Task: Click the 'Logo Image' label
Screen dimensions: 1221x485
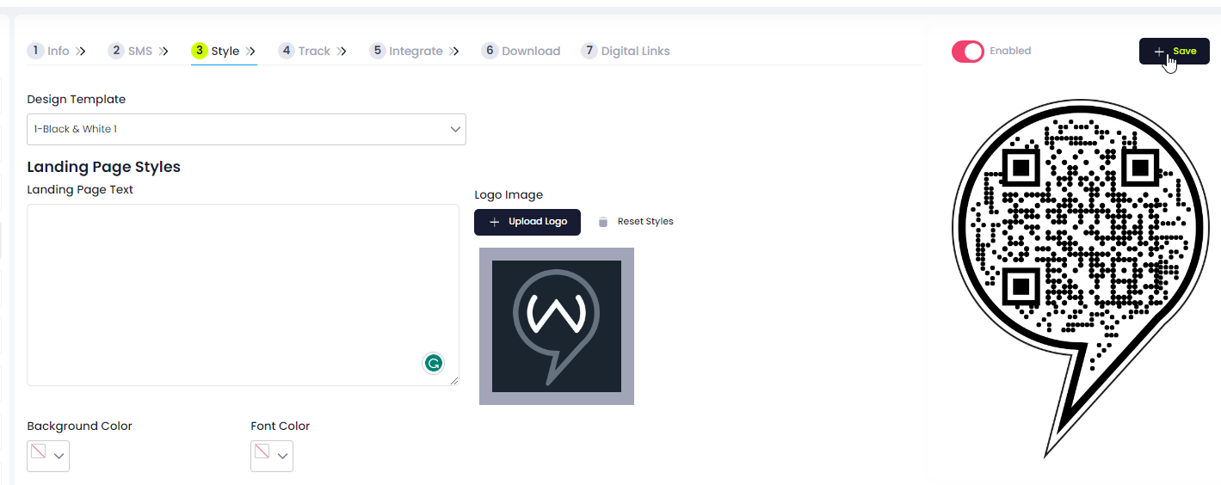Action: [509, 195]
